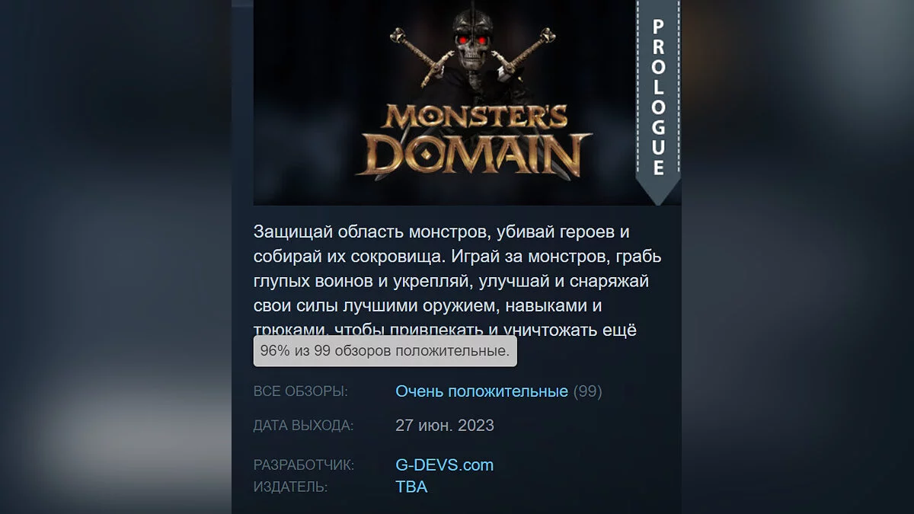Open developer G-DEVS.com link
914x514 pixels.
(x=444, y=465)
